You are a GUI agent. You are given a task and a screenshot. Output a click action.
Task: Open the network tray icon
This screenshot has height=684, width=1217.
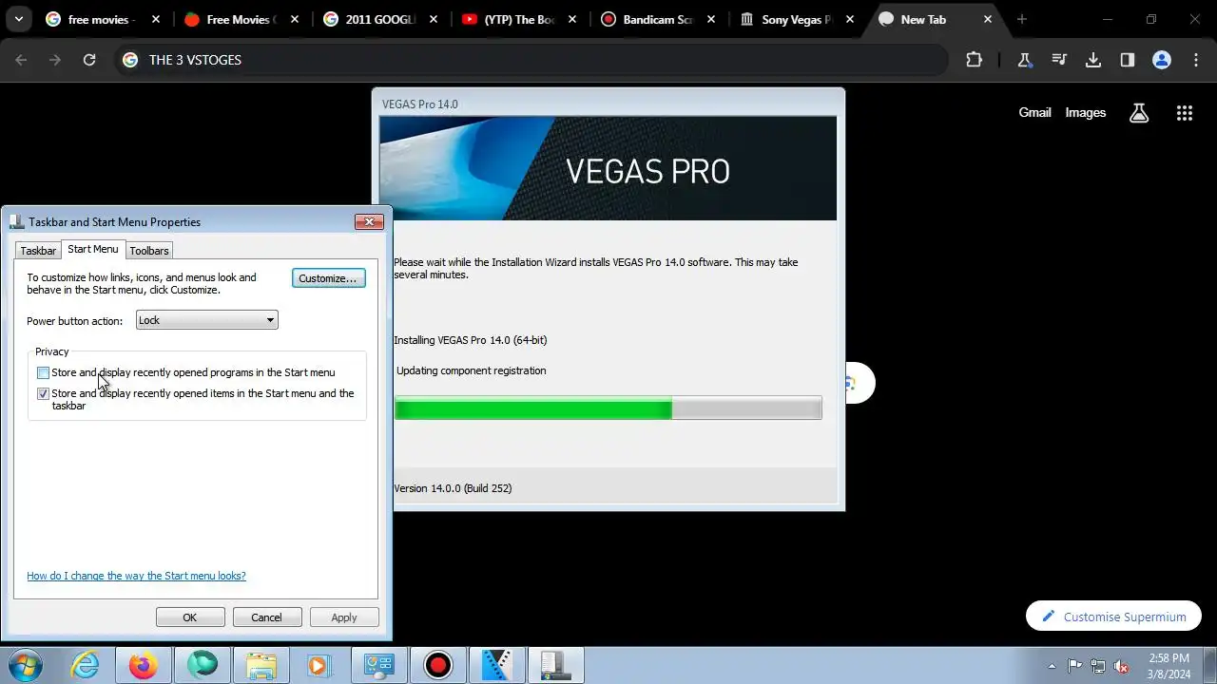1098,666
